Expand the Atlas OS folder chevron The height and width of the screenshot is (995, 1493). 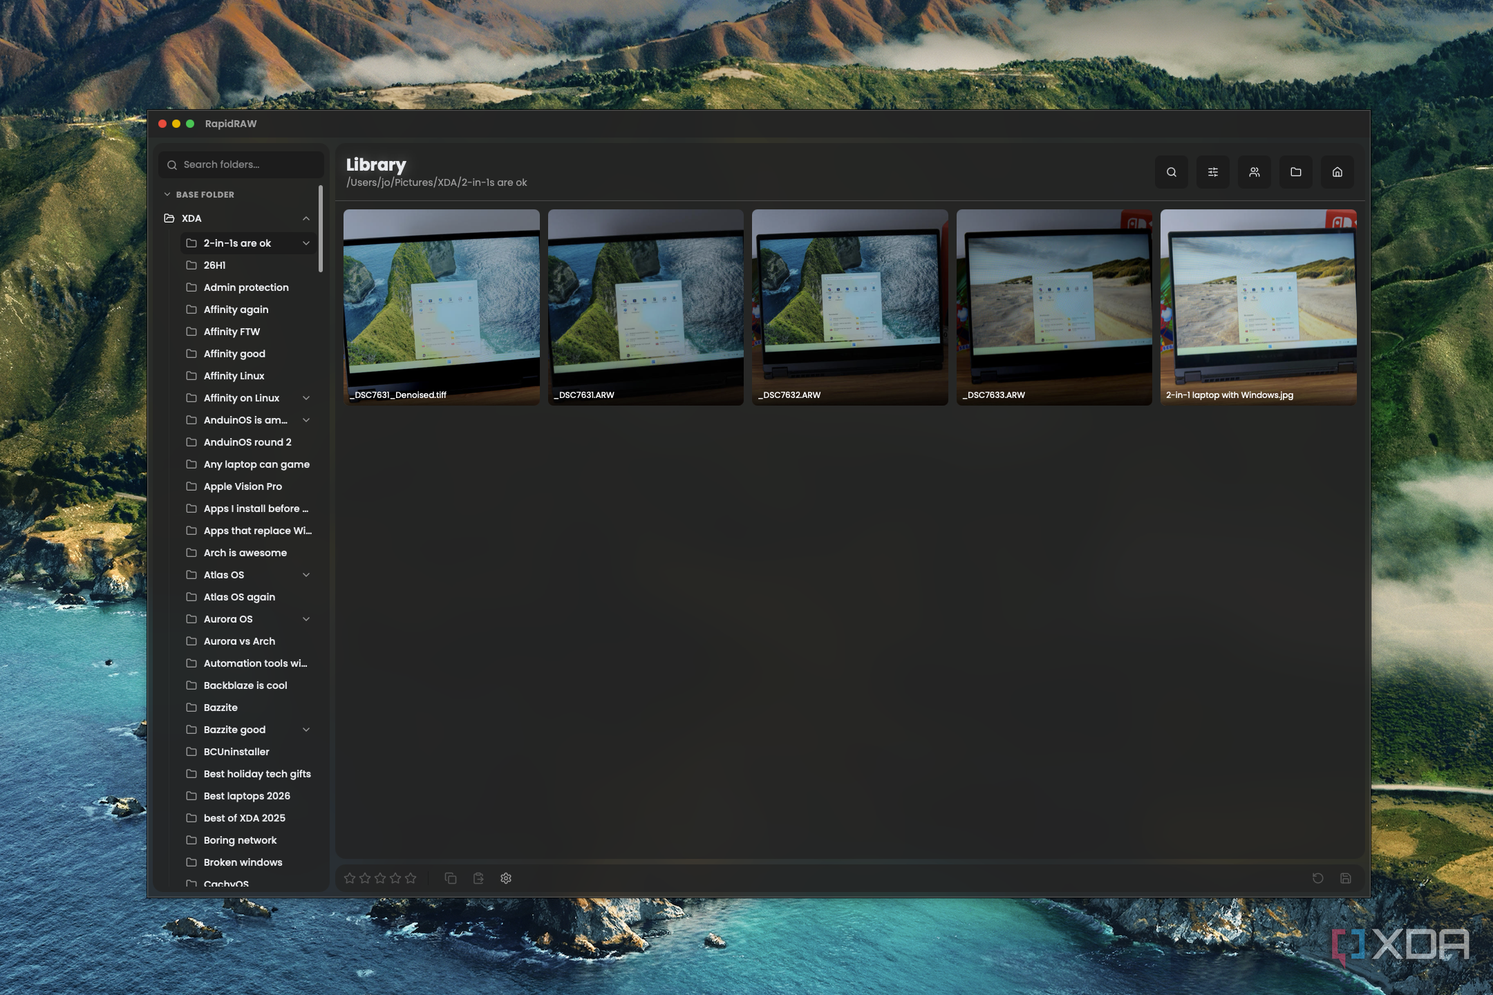pos(306,575)
